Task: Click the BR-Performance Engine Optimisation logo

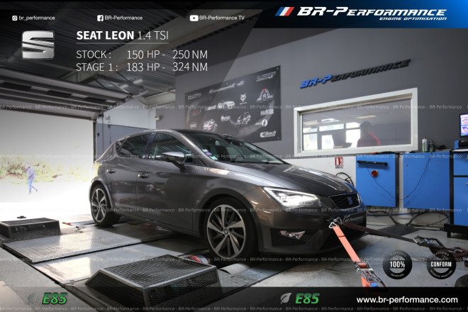Action: 371,13
